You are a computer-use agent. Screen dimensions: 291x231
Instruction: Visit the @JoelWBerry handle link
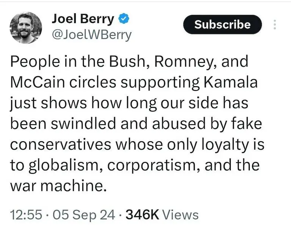[x=91, y=35]
